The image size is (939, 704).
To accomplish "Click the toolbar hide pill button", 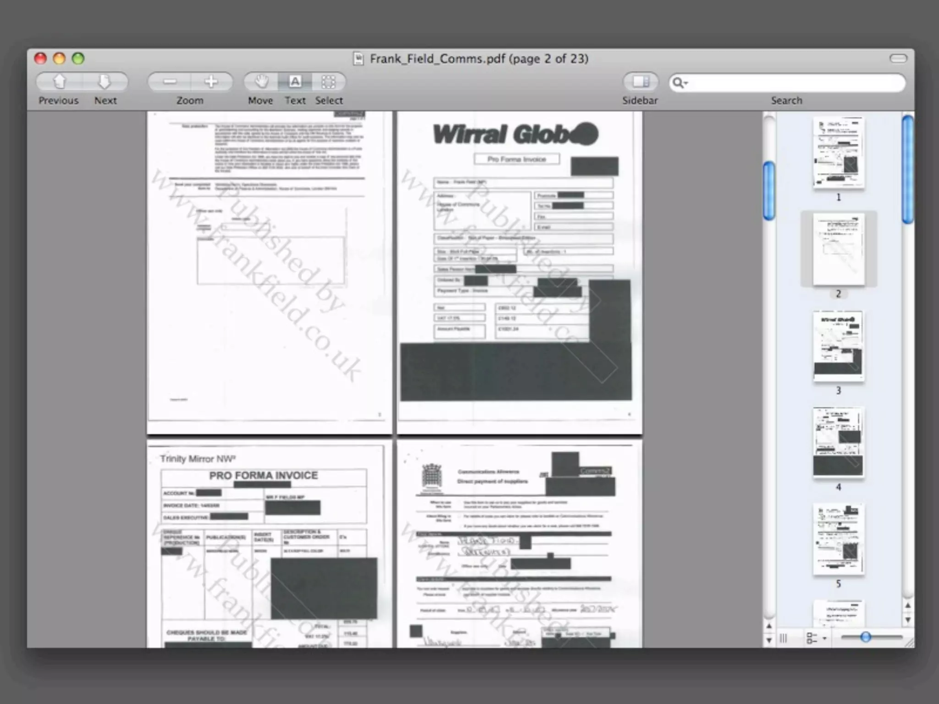I will click(898, 58).
